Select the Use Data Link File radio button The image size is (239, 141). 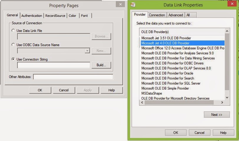click(13, 30)
